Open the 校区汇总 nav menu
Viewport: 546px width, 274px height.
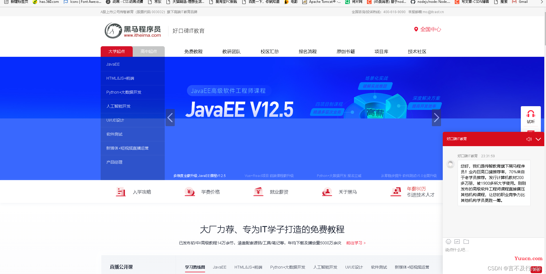pyautogui.click(x=270, y=52)
